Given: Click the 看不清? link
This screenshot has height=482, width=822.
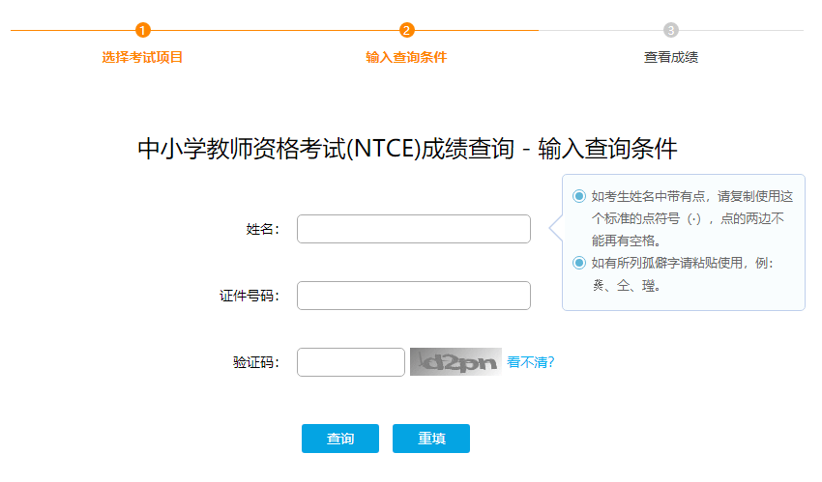Looking at the screenshot, I should 531,362.
